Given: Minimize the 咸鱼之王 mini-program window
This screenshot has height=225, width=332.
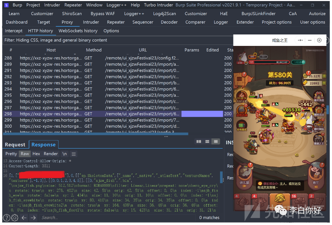Looking at the screenshot, I should click(310, 40).
